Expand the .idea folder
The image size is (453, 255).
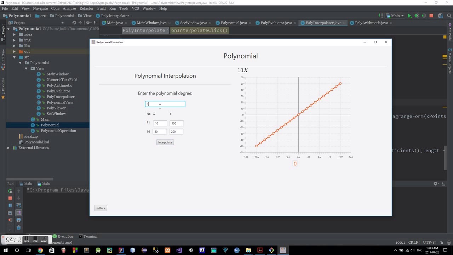(x=14, y=34)
